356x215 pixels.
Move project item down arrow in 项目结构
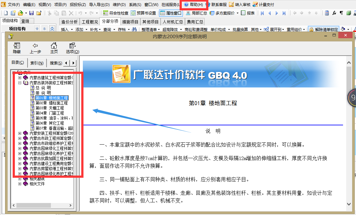click(x=45, y=29)
